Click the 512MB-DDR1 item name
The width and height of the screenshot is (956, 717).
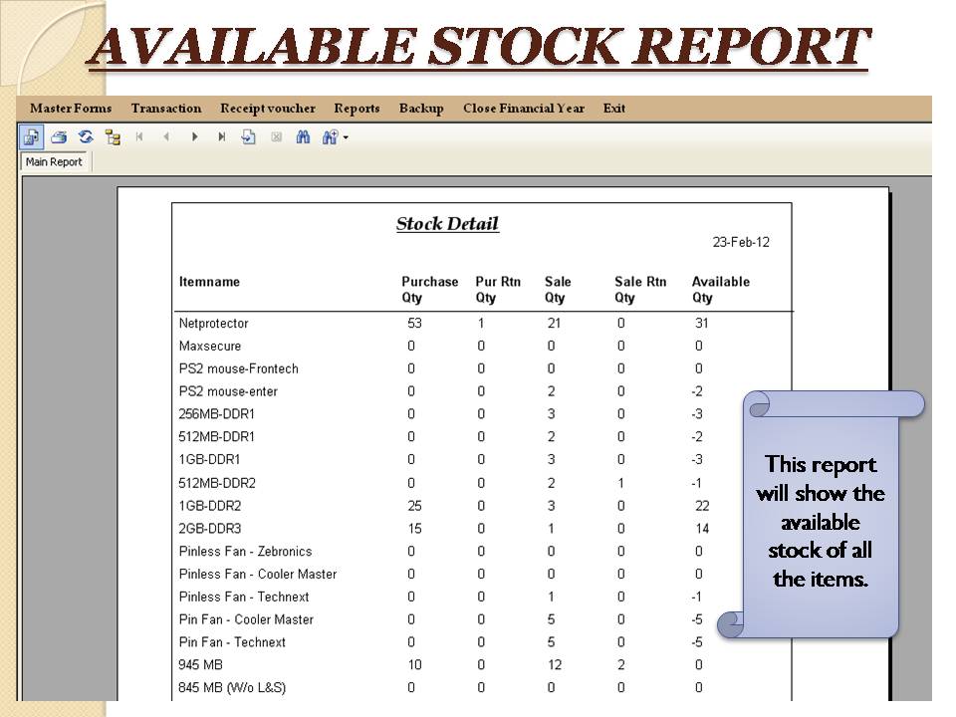tap(216, 437)
